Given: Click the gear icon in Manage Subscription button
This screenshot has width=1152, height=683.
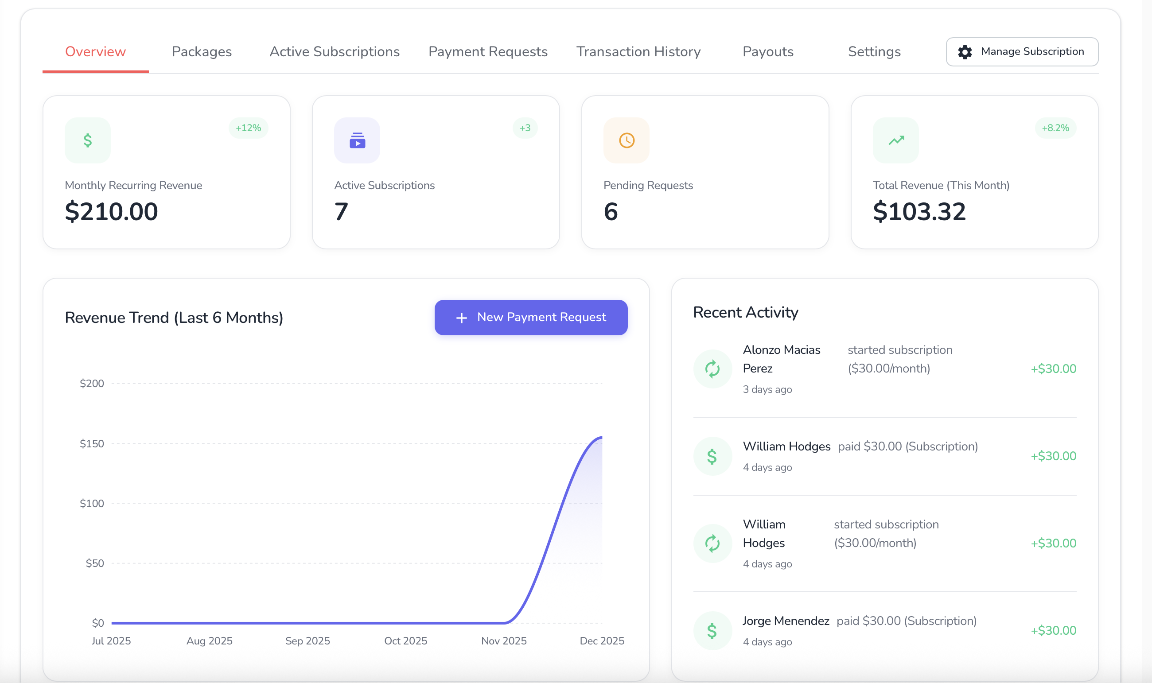Looking at the screenshot, I should (965, 52).
